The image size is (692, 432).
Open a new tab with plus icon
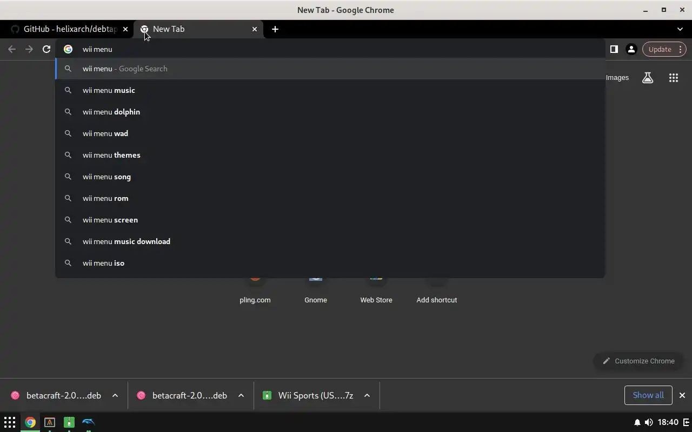coord(275,29)
